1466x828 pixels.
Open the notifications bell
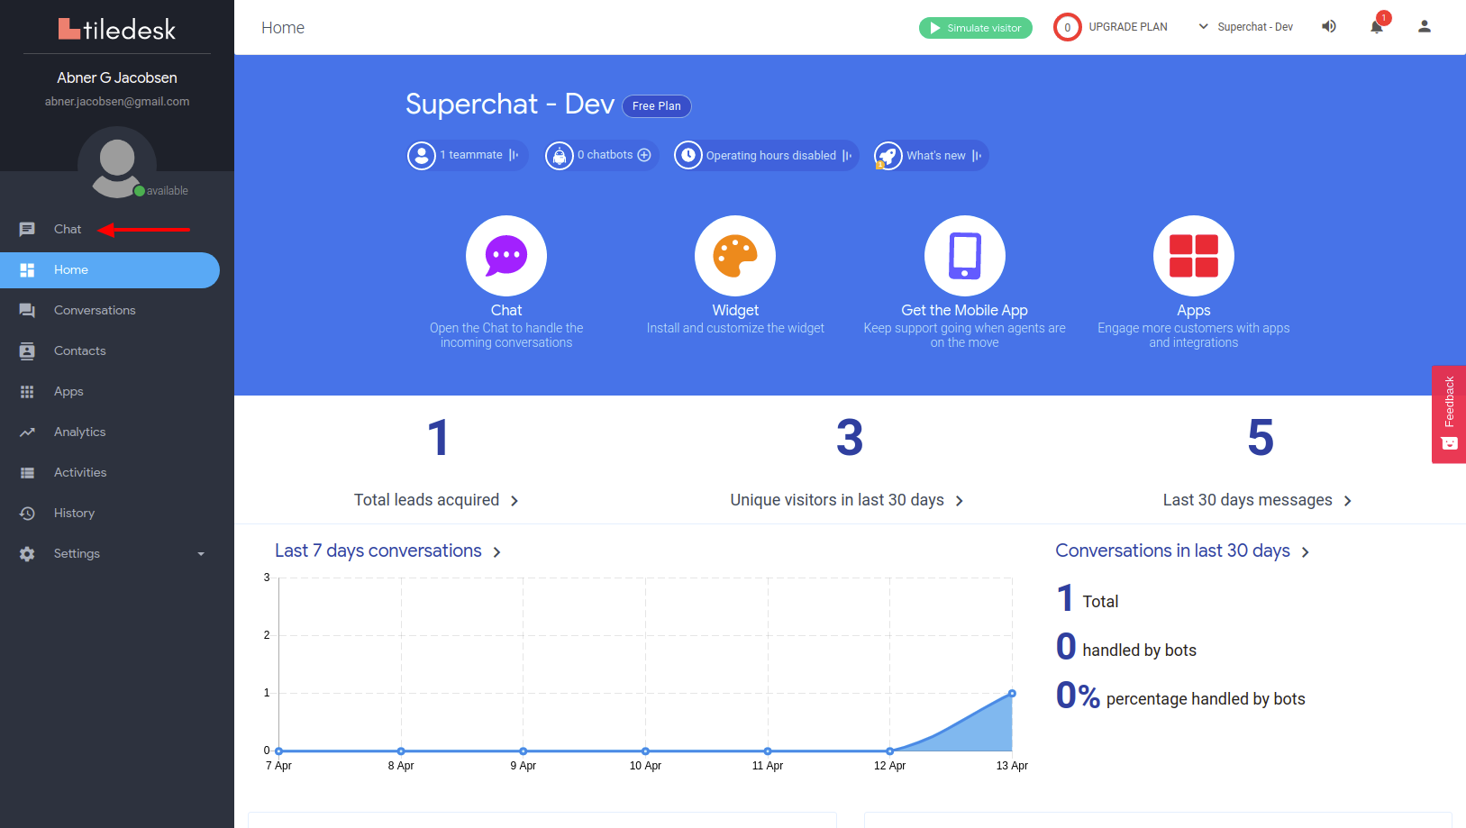coord(1377,27)
